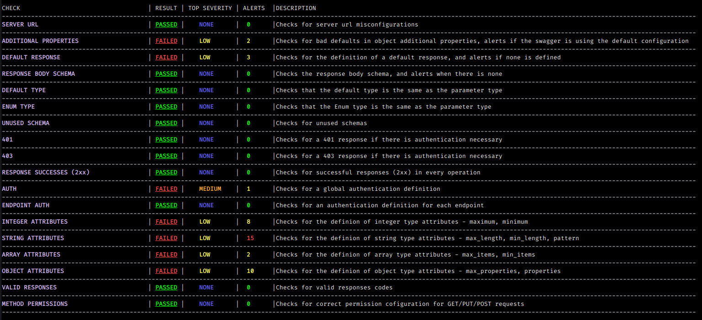Click description 'Checks for unused schemas'

pyautogui.click(x=322, y=123)
